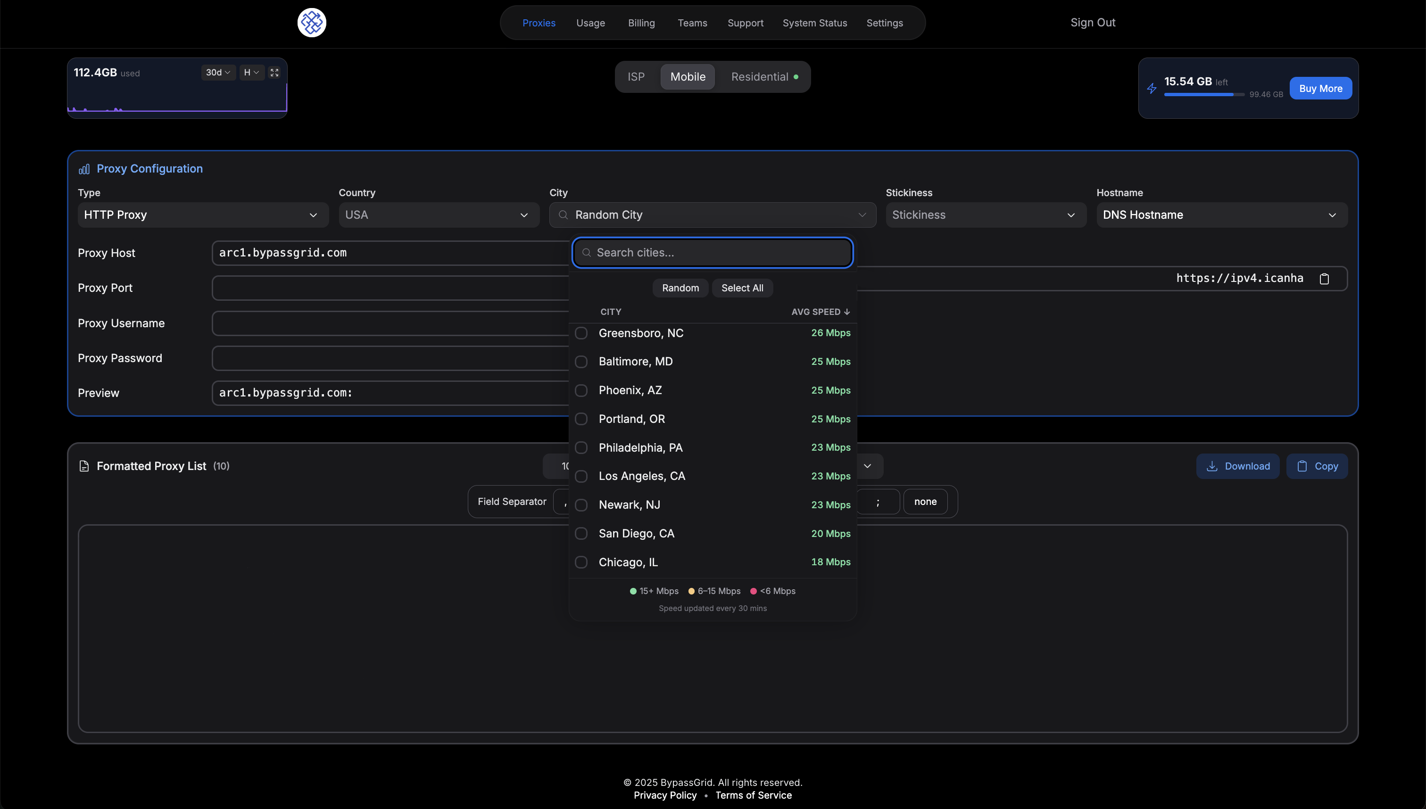Sort by AVG SPEED arrow icon
This screenshot has width=1426, height=809.
click(x=846, y=312)
